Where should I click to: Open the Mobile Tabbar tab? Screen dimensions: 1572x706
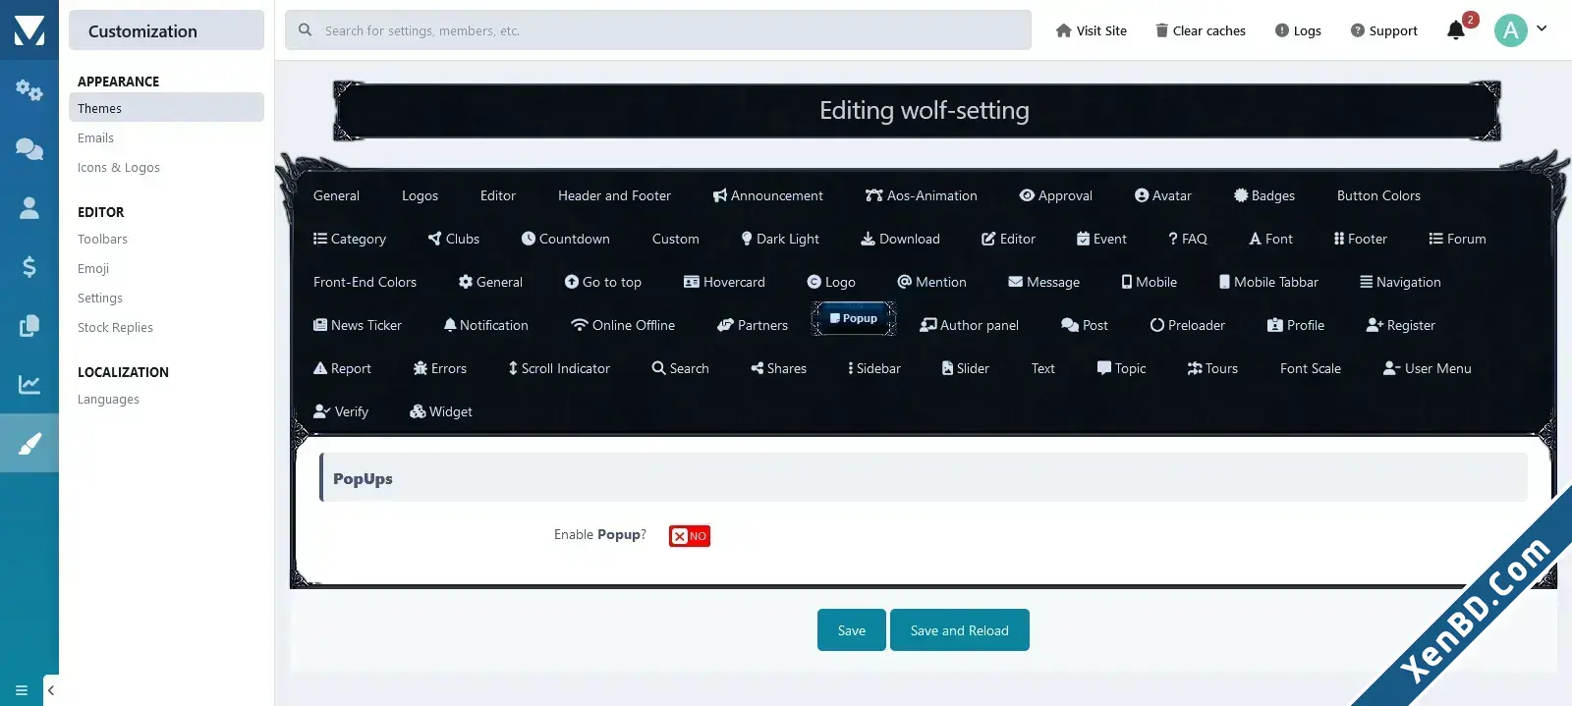click(x=1268, y=282)
